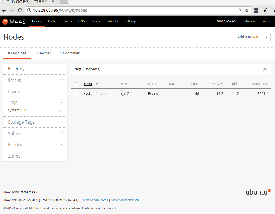Open the Add hardware dropdown

pos(252,37)
